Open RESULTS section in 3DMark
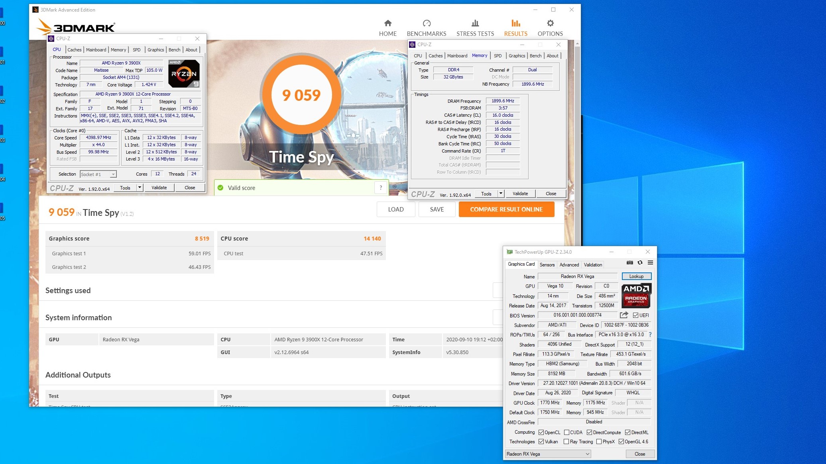 (515, 28)
